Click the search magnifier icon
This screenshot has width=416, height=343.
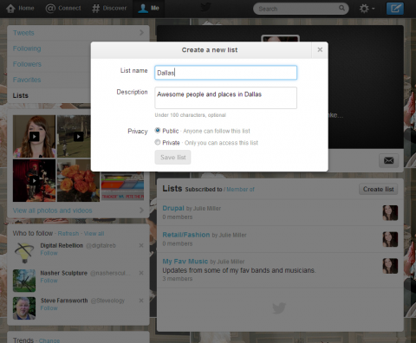click(x=341, y=8)
